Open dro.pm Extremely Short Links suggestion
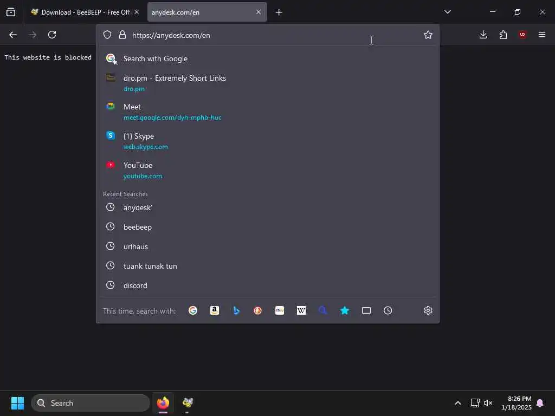Image resolution: width=555 pixels, height=416 pixels. click(268, 83)
